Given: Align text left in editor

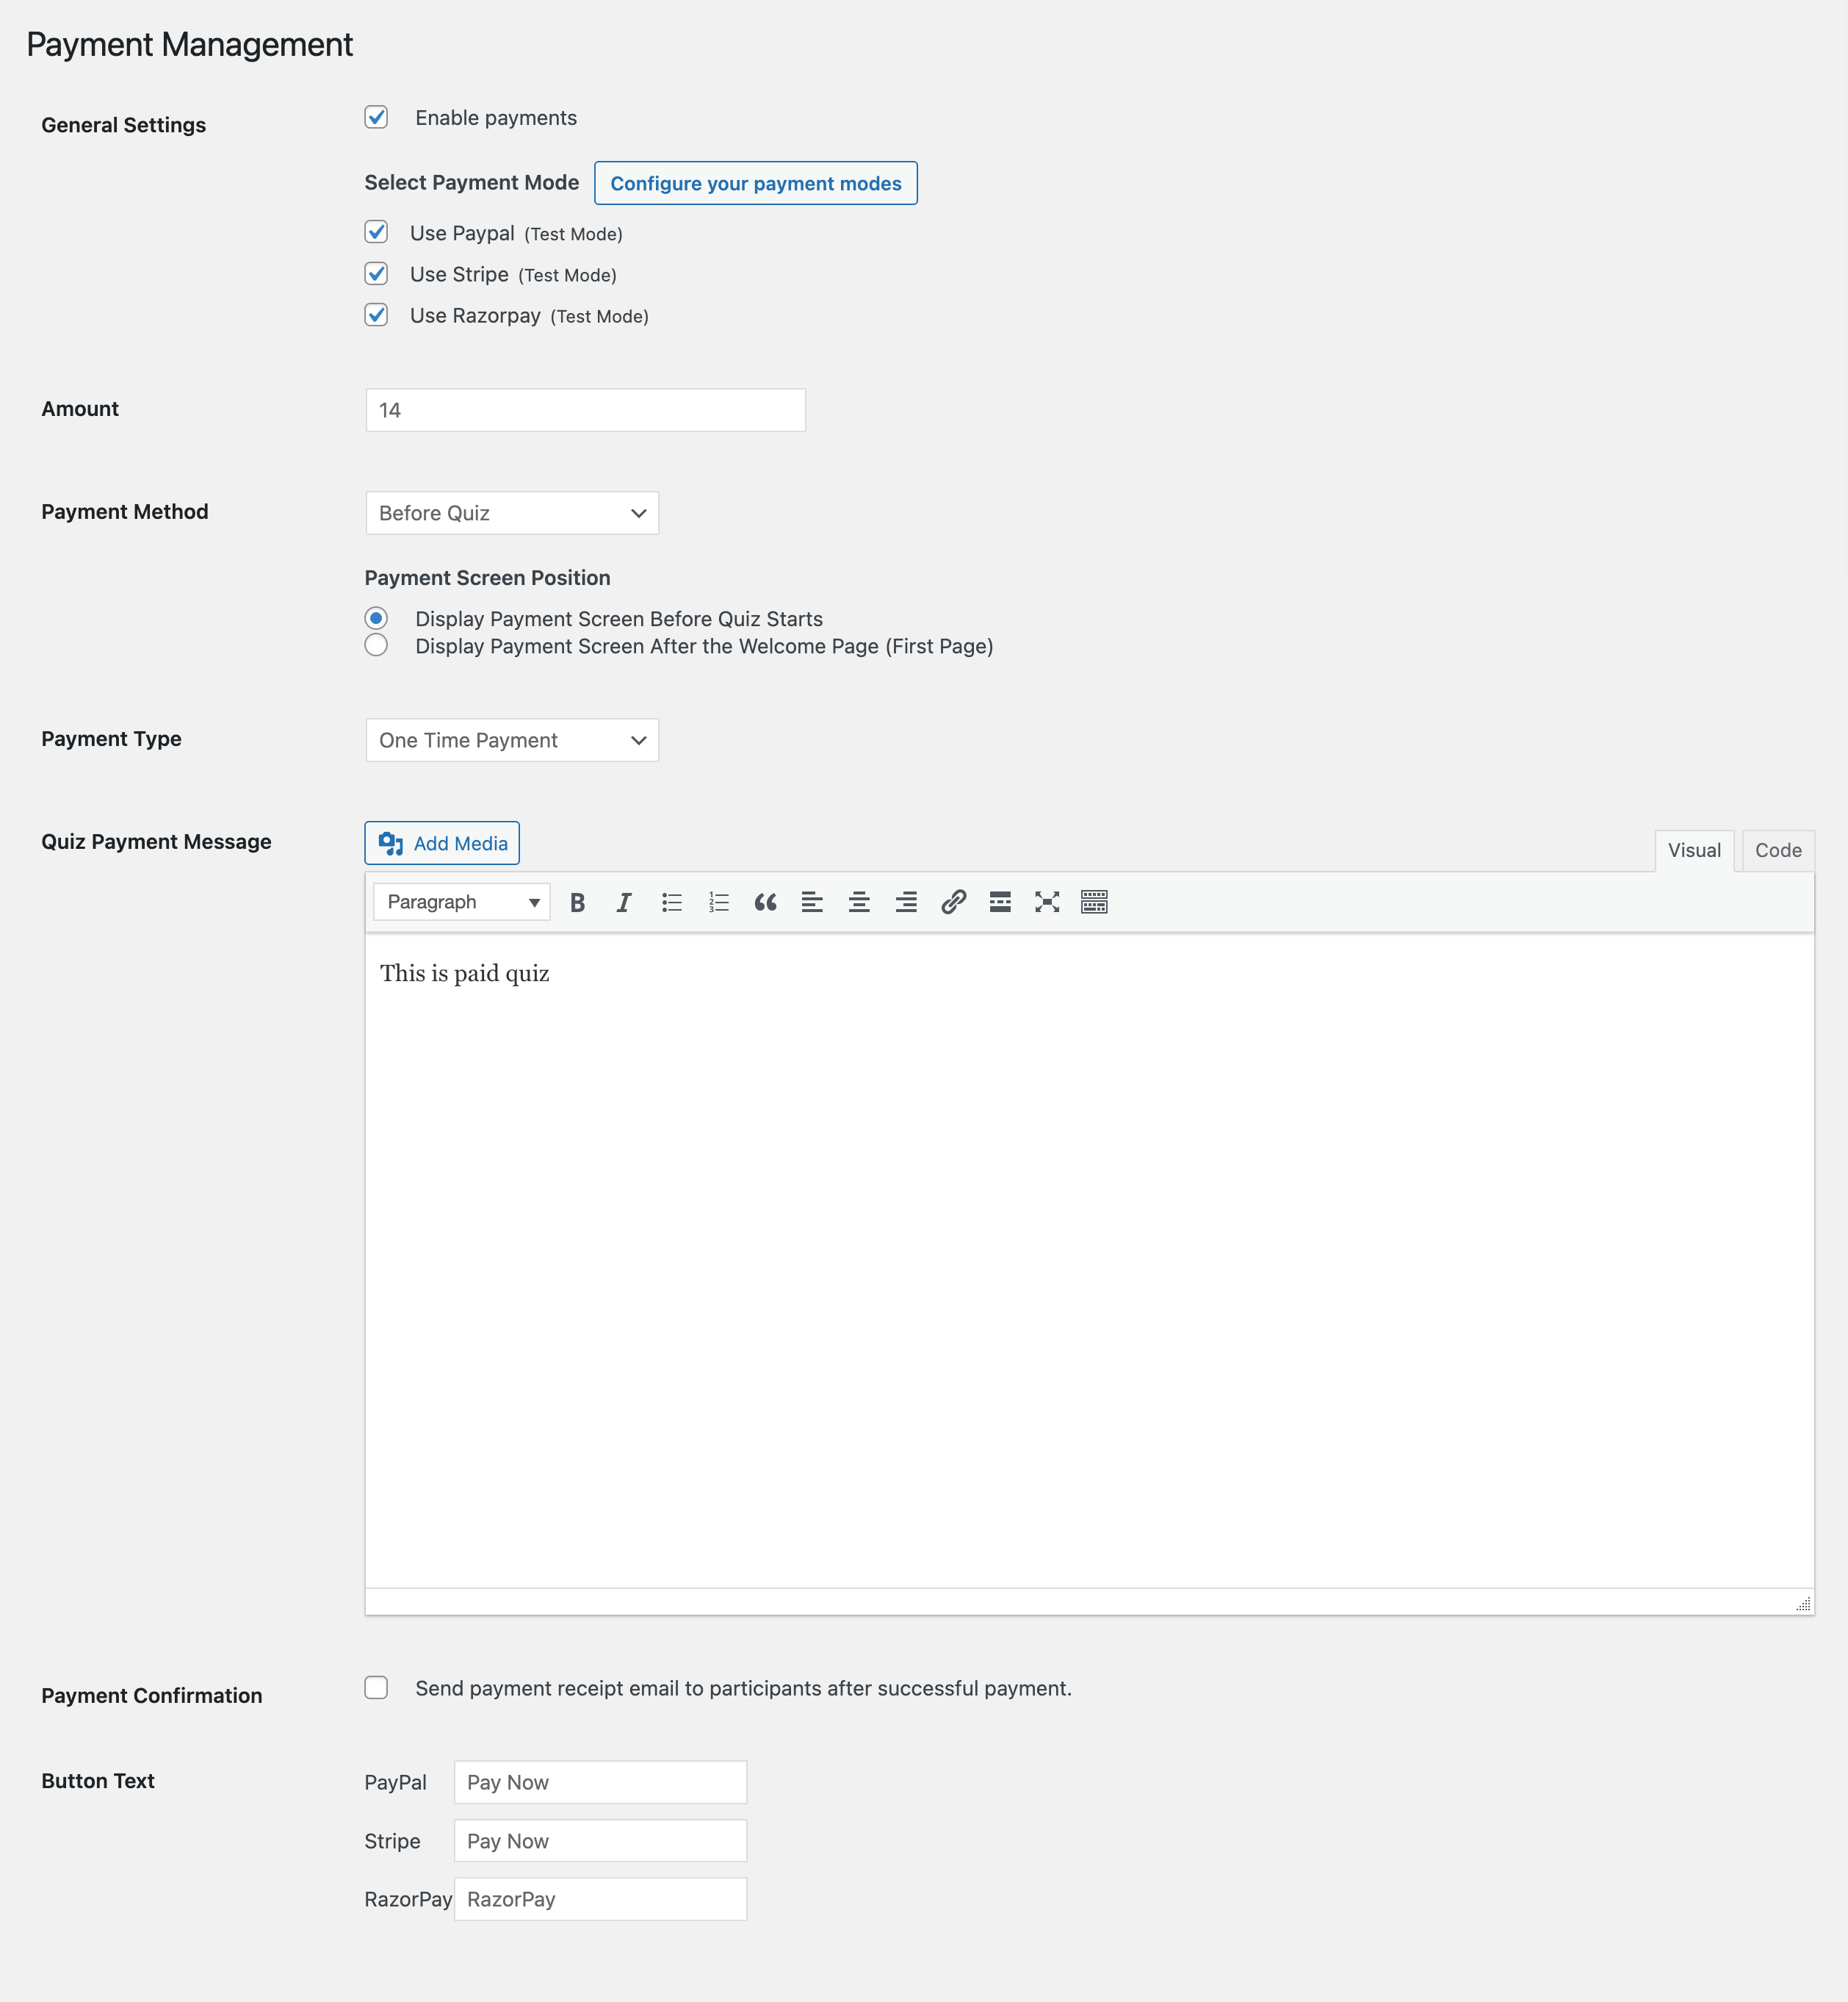Looking at the screenshot, I should pos(812,903).
